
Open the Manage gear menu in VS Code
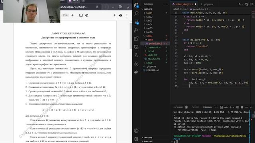136,139
